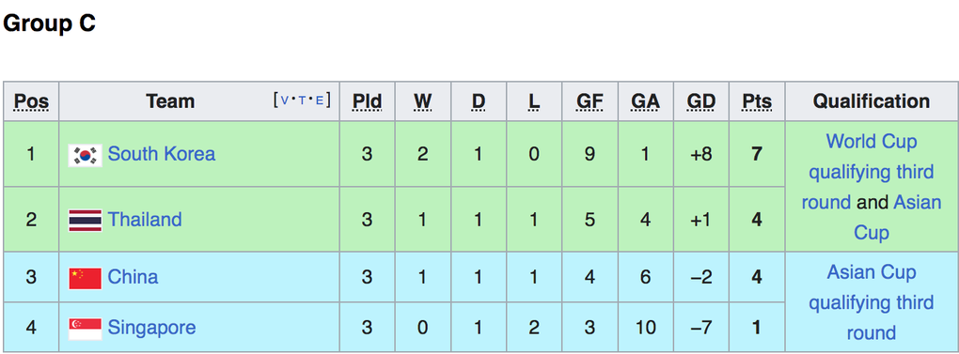Click the Pts column header abbreviation
Image resolution: width=959 pixels, height=354 pixels.
pyautogui.click(x=757, y=101)
